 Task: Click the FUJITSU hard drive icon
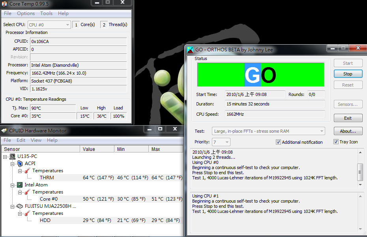20,206
